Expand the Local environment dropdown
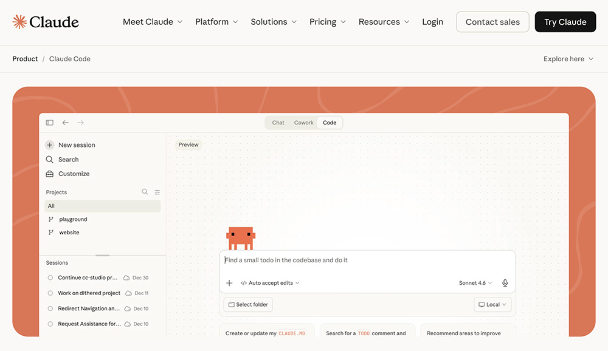 coord(492,305)
